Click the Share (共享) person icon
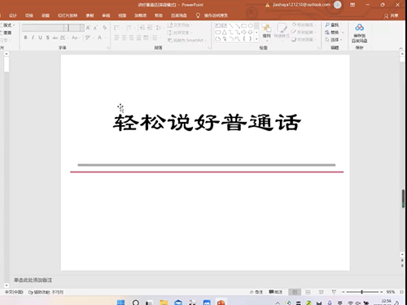407x305 pixels. [x=386, y=15]
